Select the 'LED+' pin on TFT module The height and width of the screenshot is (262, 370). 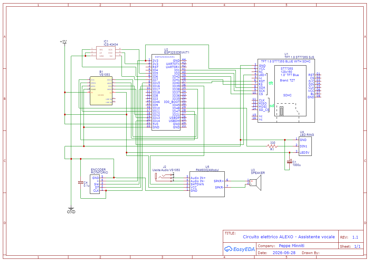263,75
